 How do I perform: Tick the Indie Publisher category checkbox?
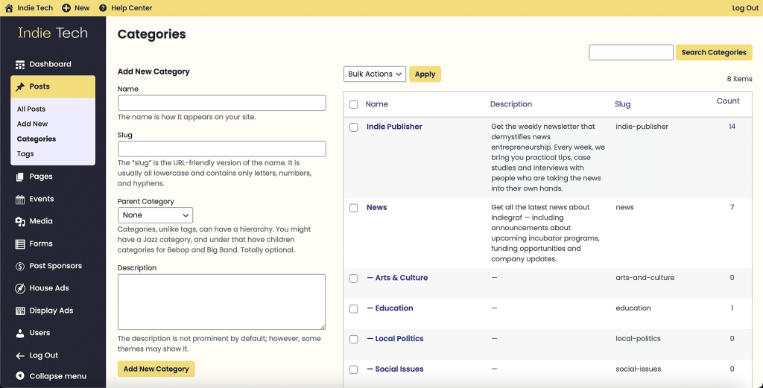pos(354,127)
